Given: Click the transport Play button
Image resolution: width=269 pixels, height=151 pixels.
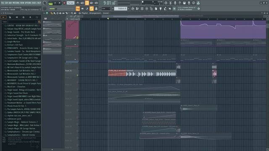Looking at the screenshot, I should coord(55,3).
